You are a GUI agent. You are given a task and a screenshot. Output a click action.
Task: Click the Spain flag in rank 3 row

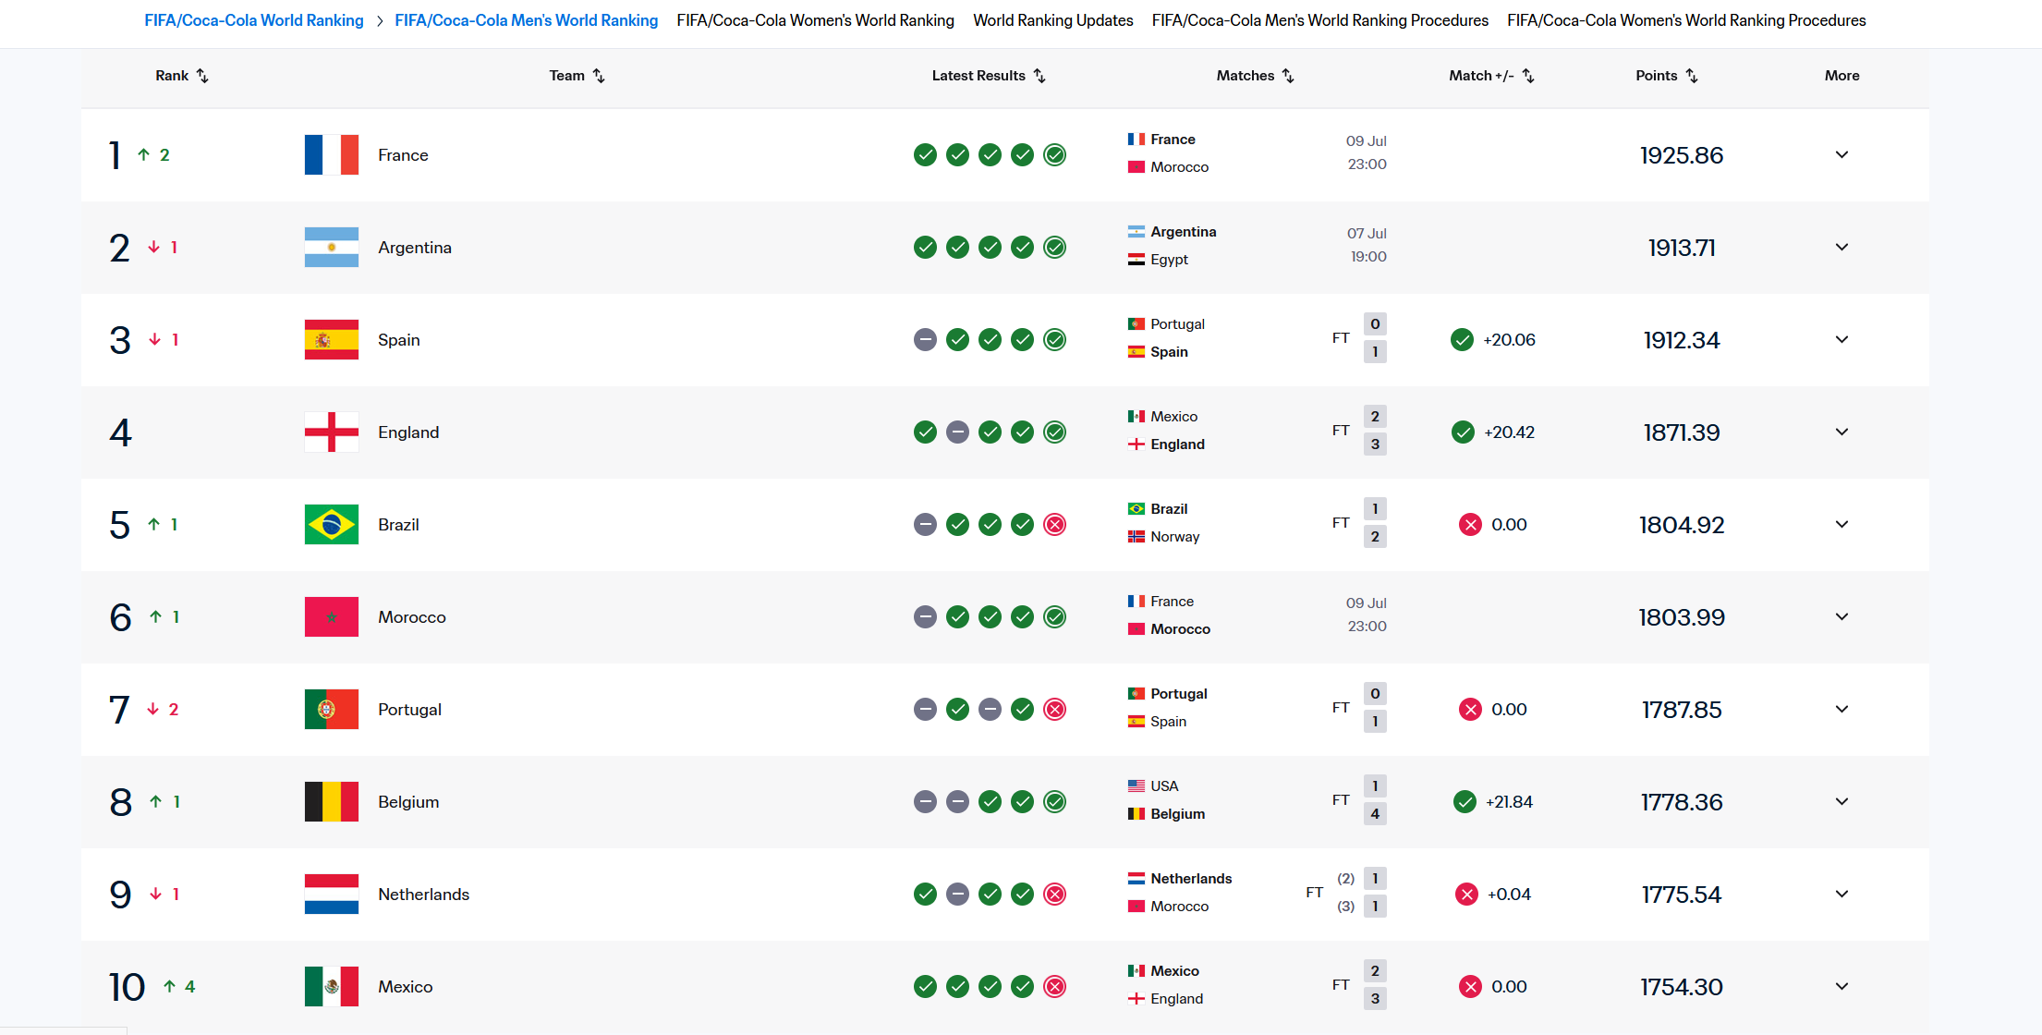[332, 340]
